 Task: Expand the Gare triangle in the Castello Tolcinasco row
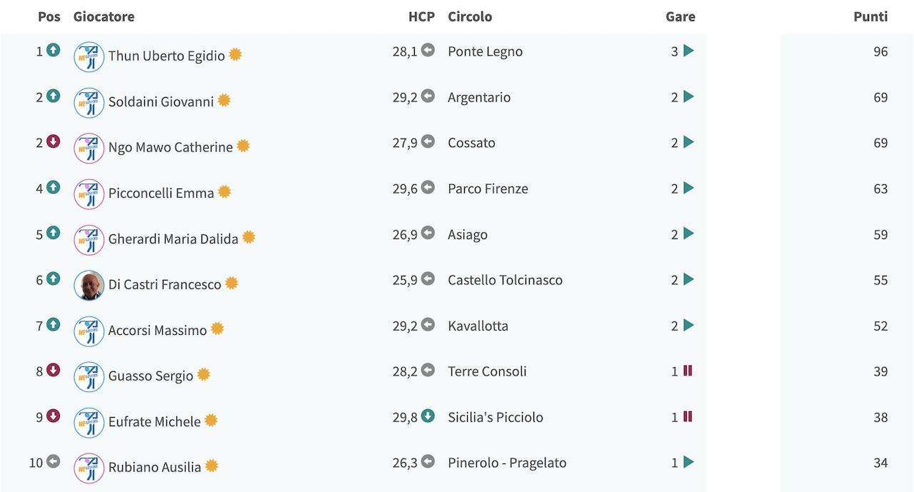pos(688,279)
